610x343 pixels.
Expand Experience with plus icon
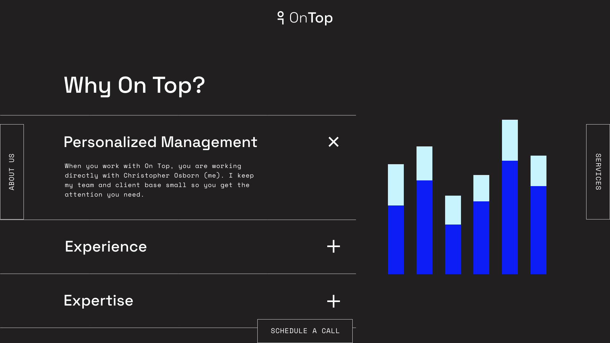tap(333, 246)
